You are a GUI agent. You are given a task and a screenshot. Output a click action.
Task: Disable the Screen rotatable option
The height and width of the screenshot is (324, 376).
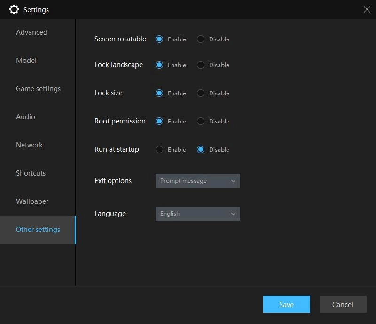[x=201, y=39]
